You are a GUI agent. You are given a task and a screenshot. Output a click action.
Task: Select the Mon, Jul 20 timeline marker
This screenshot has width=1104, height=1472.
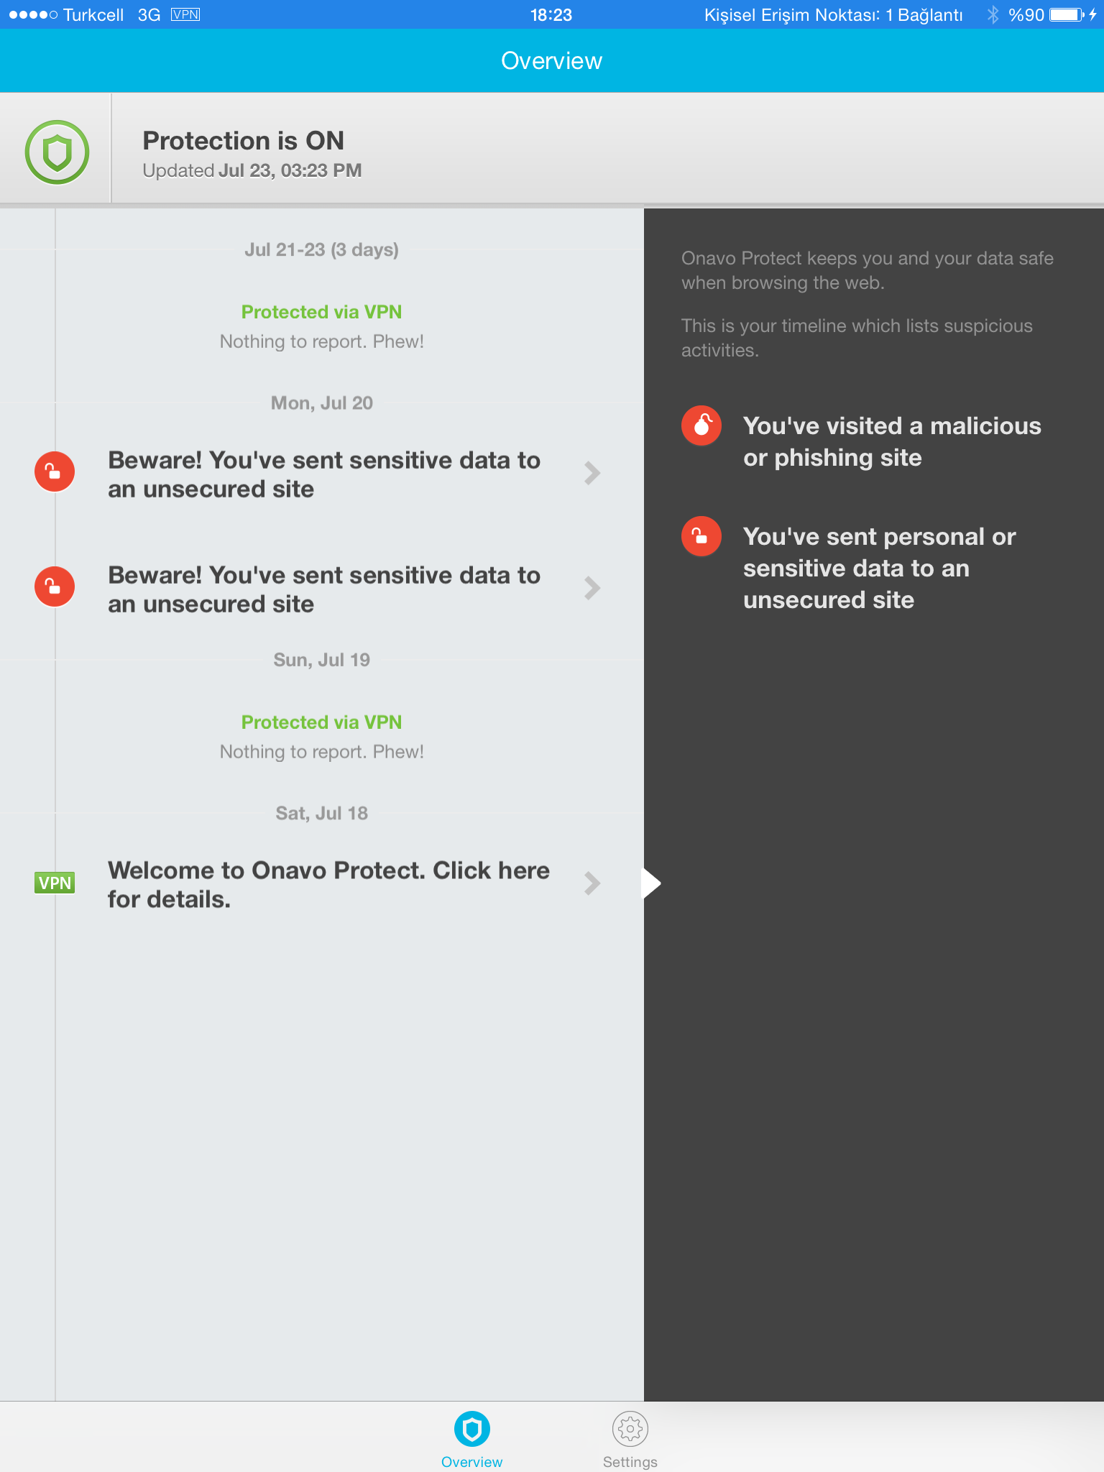[x=322, y=403]
